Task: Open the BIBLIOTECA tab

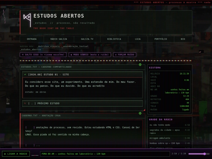Action: (114, 39)
